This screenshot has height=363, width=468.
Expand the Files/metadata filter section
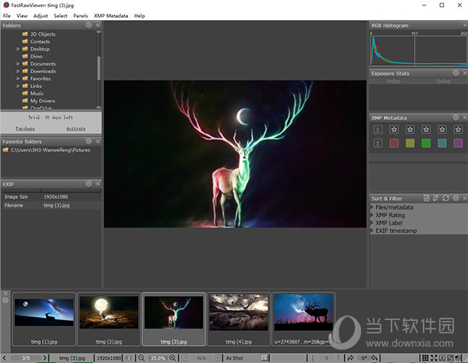(x=372, y=206)
